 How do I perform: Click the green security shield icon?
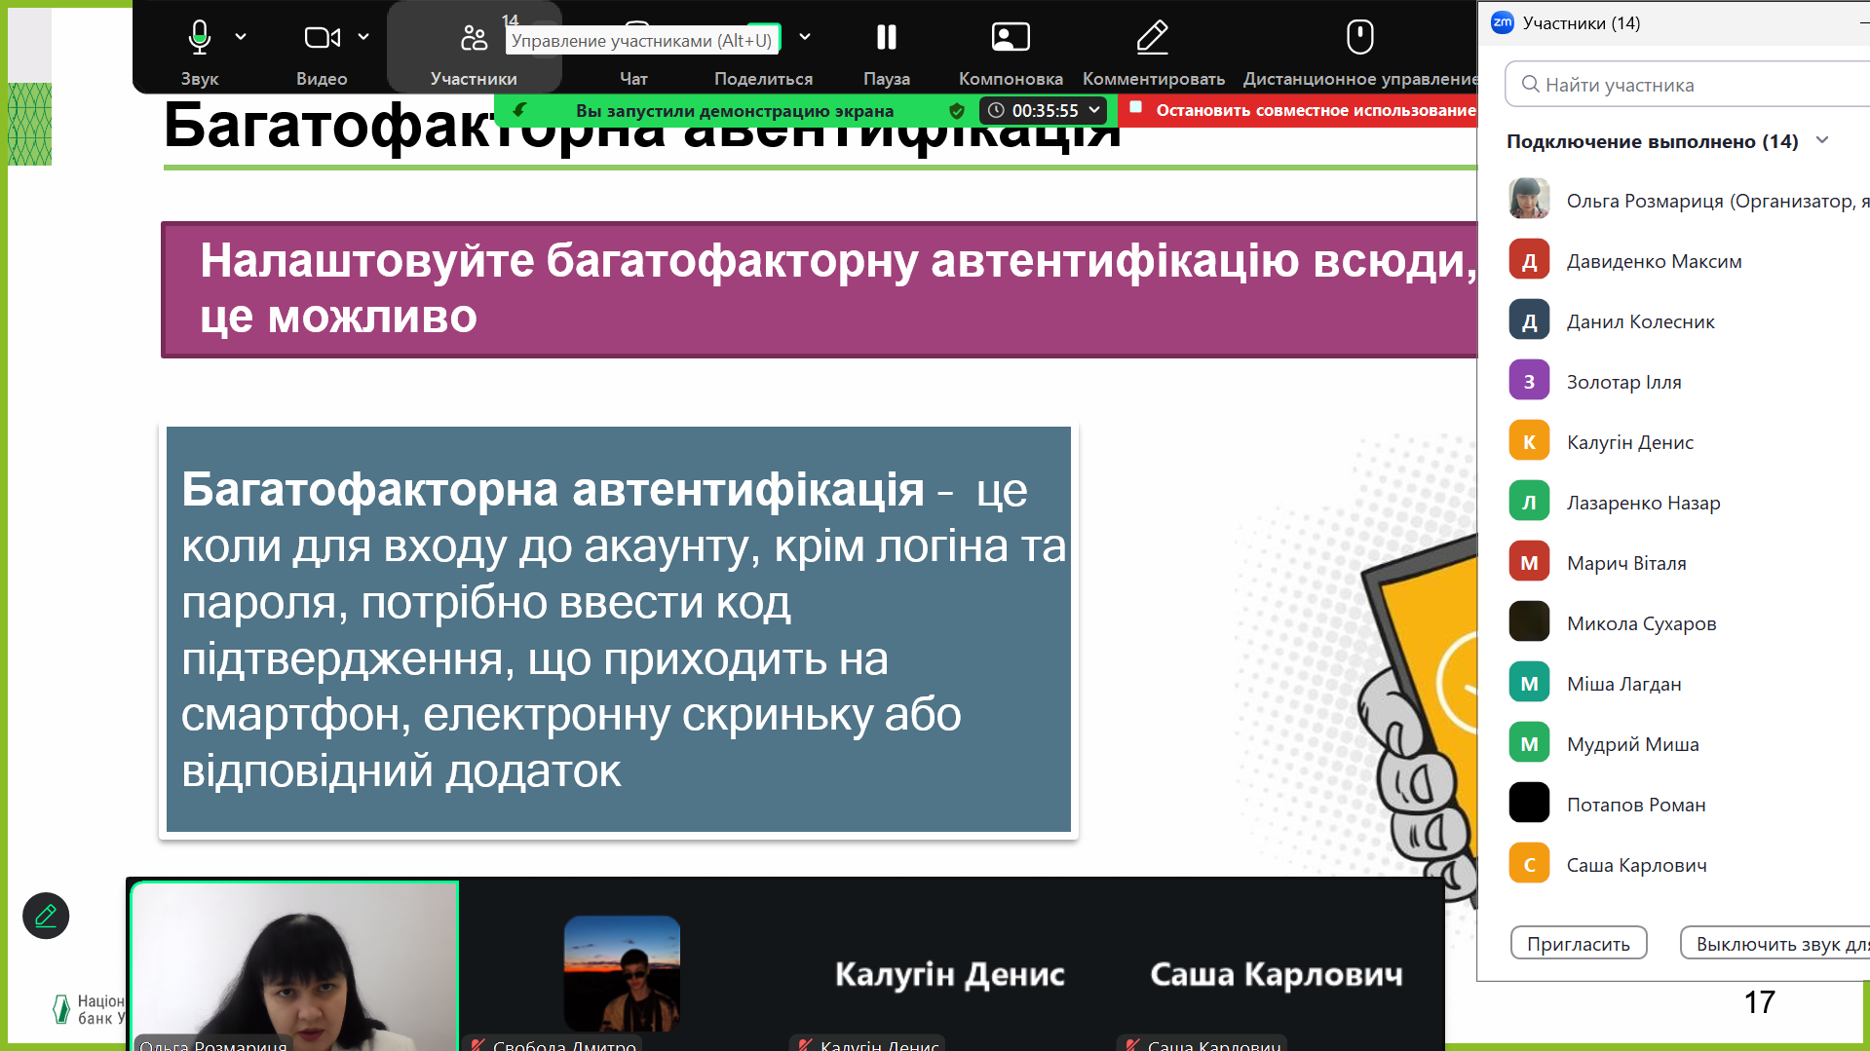(957, 111)
